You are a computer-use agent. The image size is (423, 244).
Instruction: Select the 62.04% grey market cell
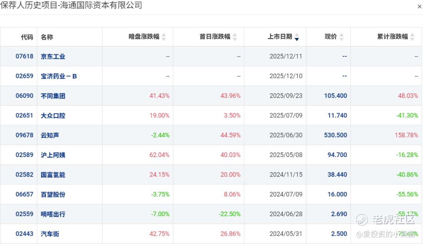159,155
